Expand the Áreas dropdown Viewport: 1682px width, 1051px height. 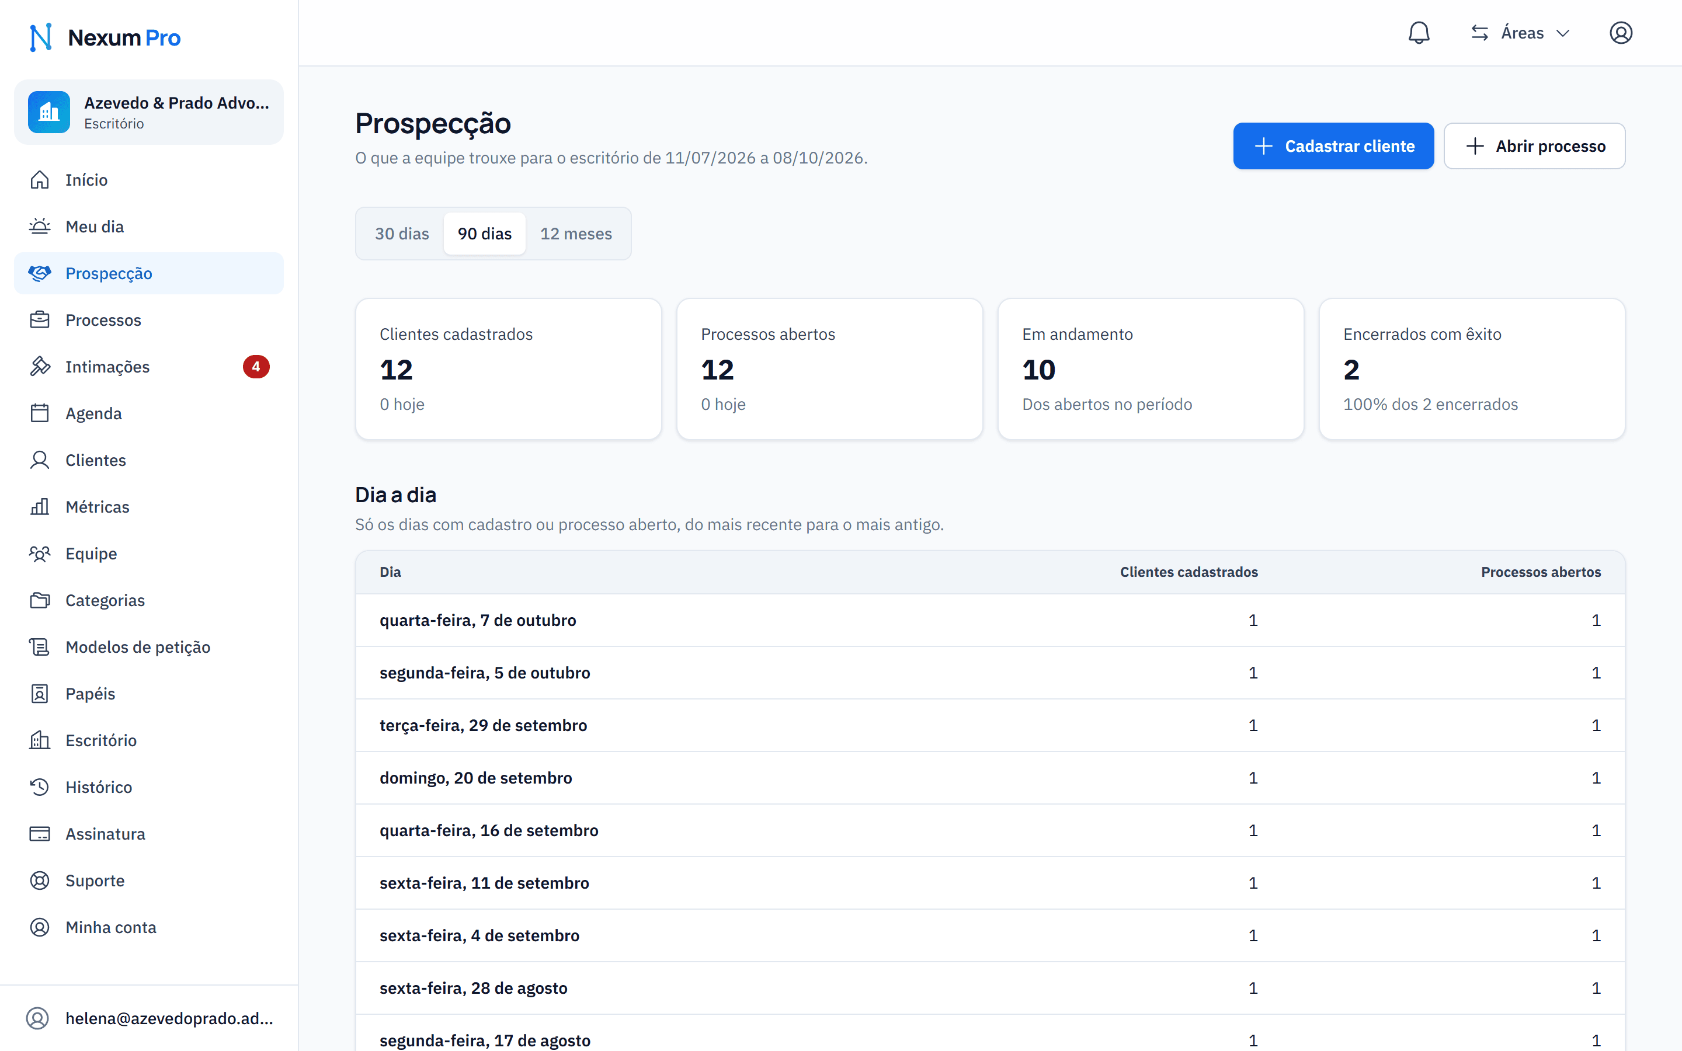coord(1521,33)
